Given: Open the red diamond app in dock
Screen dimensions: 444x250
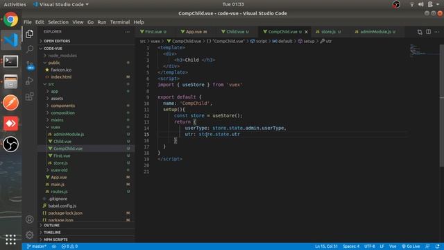Looking at the screenshot, I should point(11,124).
